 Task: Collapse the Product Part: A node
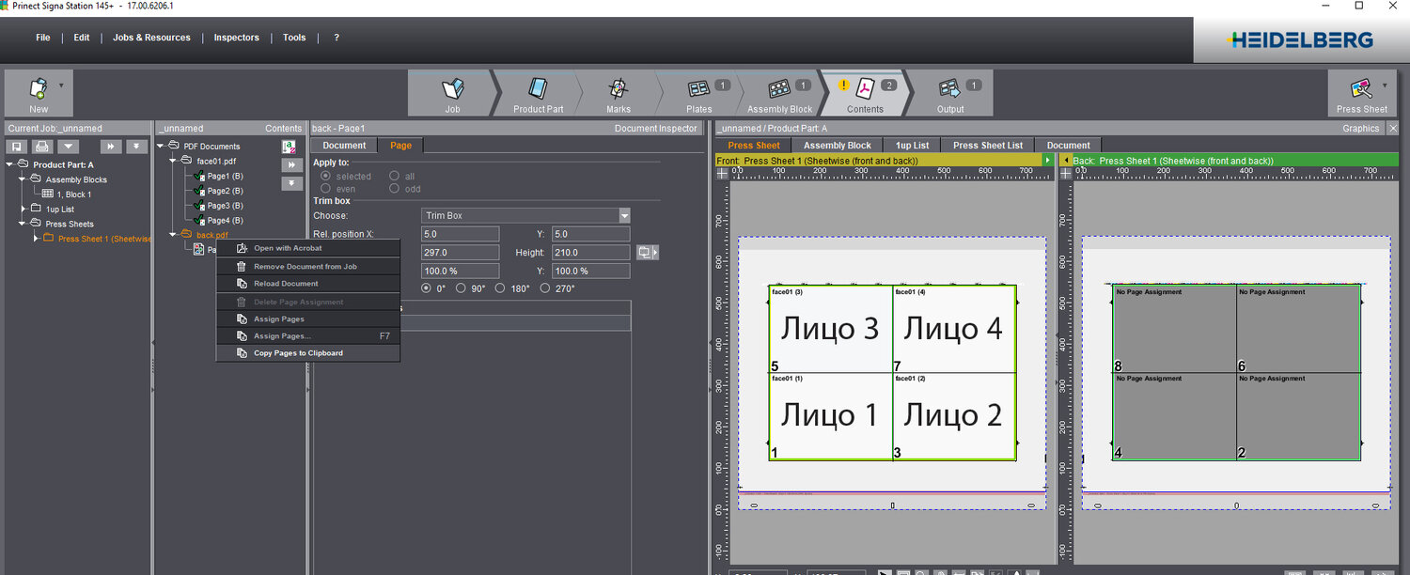tap(10, 164)
